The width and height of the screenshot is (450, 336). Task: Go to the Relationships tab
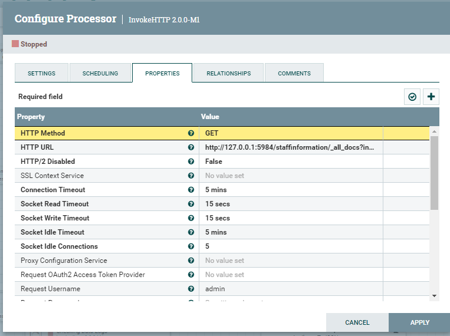click(228, 73)
